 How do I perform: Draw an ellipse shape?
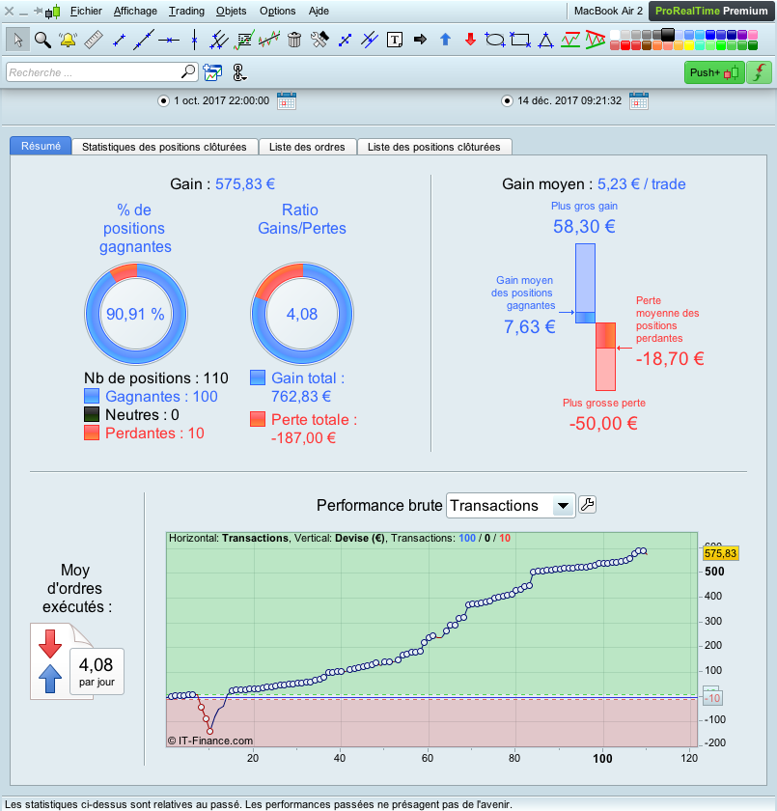point(495,40)
